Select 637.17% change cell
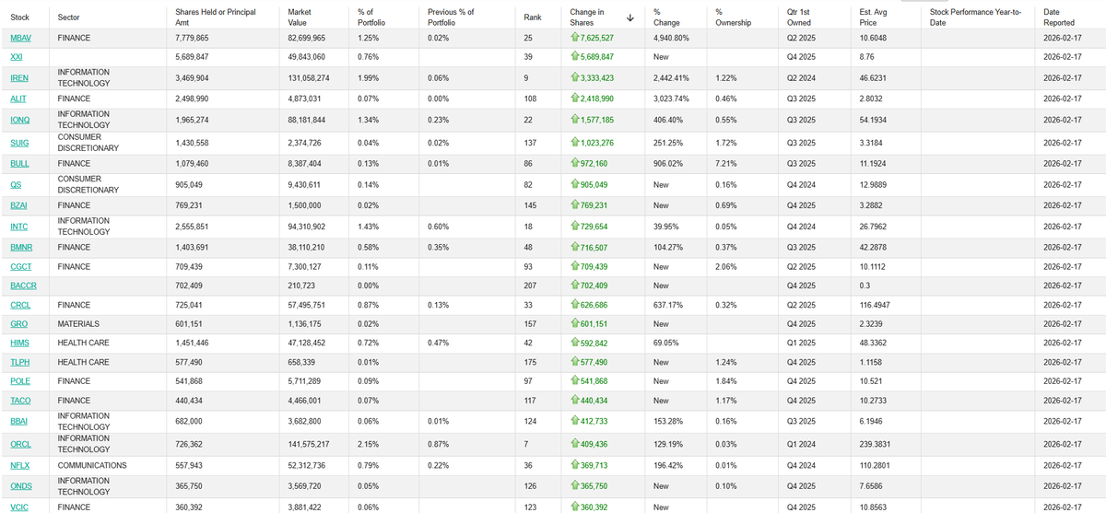 pyautogui.click(x=669, y=304)
